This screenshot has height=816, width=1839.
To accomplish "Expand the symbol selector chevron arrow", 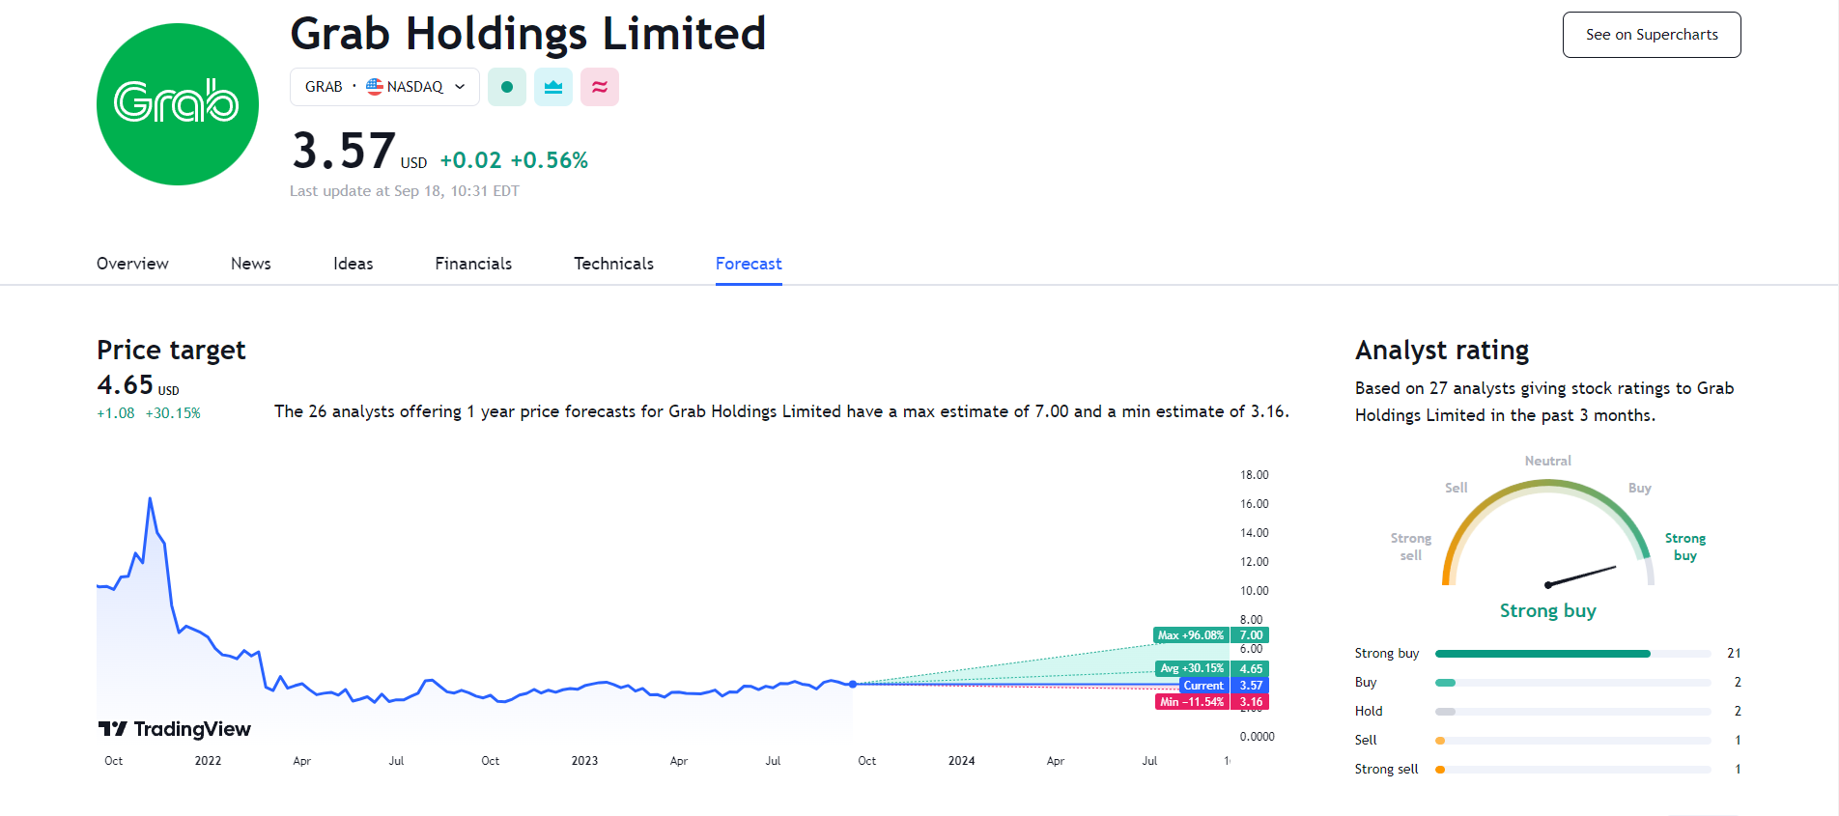I will (461, 87).
